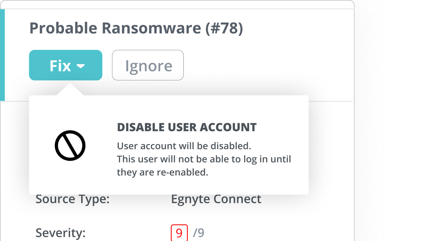
Task: Expand the Fix dropdown caret arrow
Action: [81, 66]
